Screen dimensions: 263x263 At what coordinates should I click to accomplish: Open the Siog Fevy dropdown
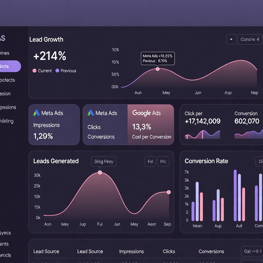[x=104, y=161]
